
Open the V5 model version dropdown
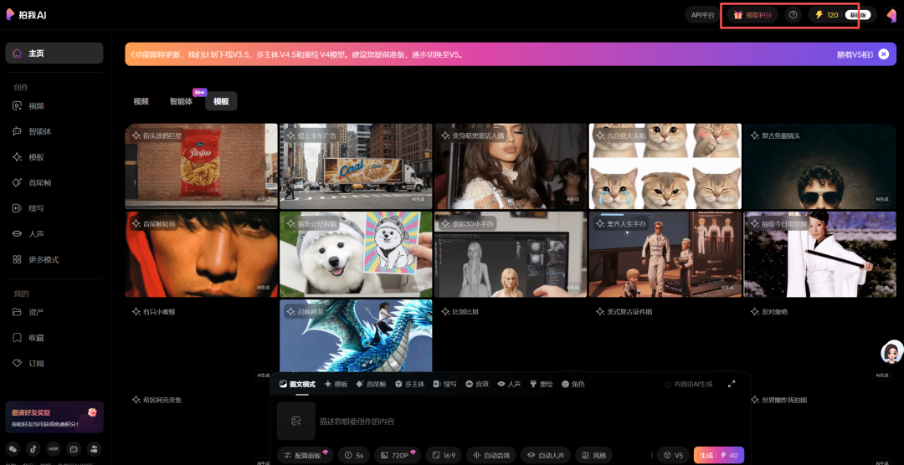(x=673, y=455)
